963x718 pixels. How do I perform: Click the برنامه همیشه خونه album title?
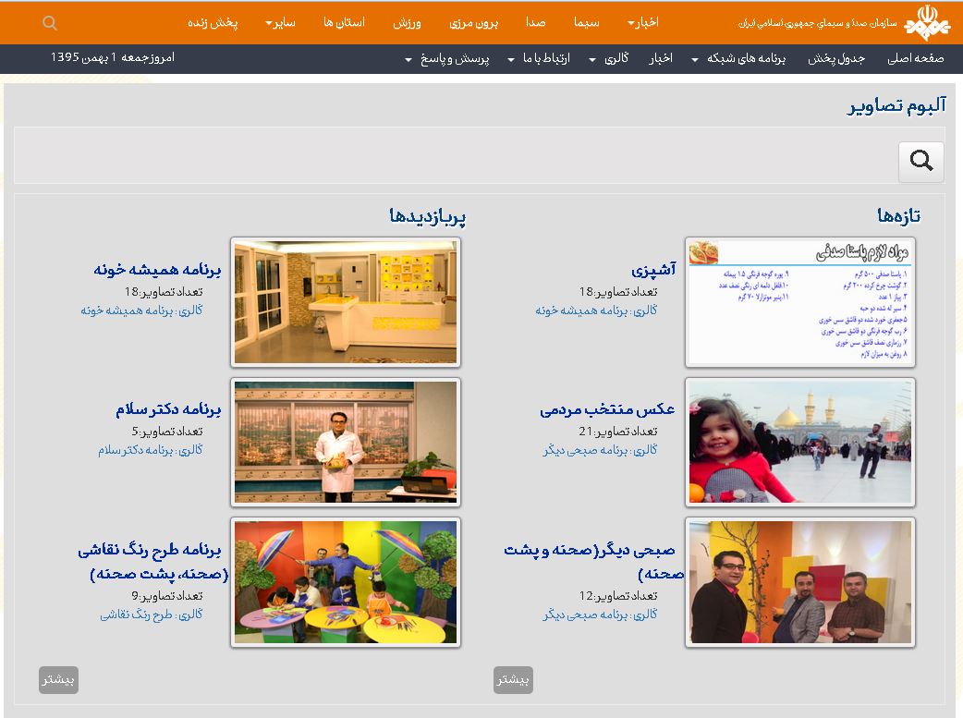[x=157, y=270]
